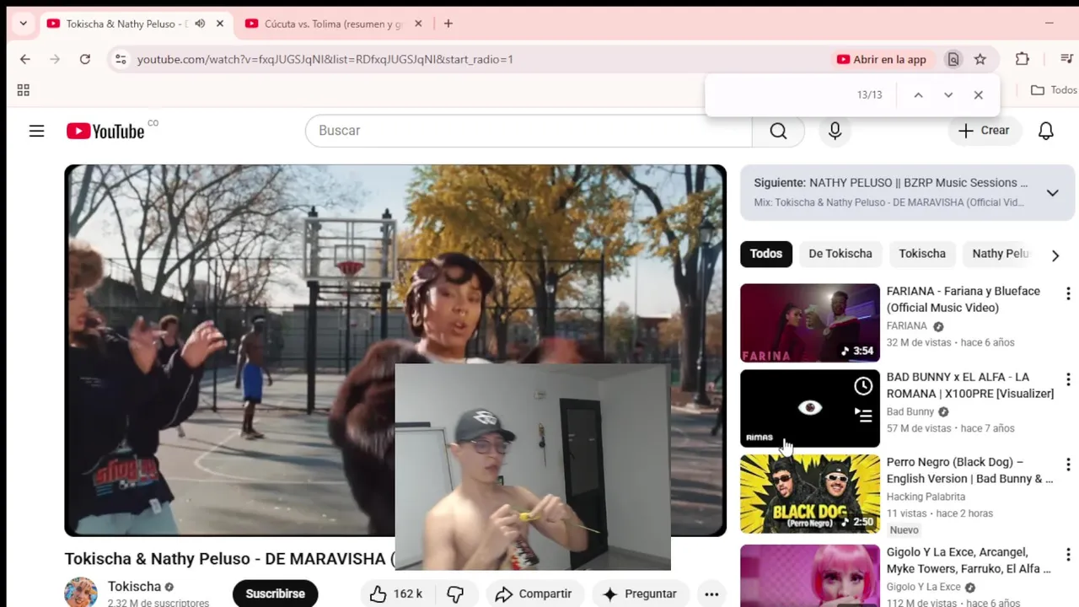This screenshot has height=607, width=1079.
Task: Show more filter chips with the arrow
Action: [x=1055, y=255]
